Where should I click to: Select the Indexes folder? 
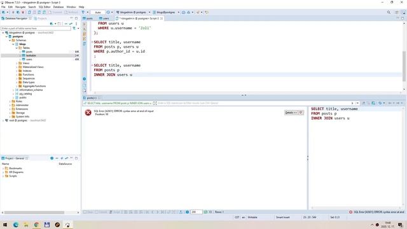tap(27, 71)
